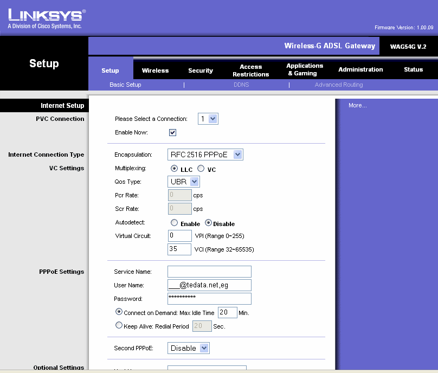Click the 'VC Settings' label
The height and width of the screenshot is (373, 438).
(67, 168)
